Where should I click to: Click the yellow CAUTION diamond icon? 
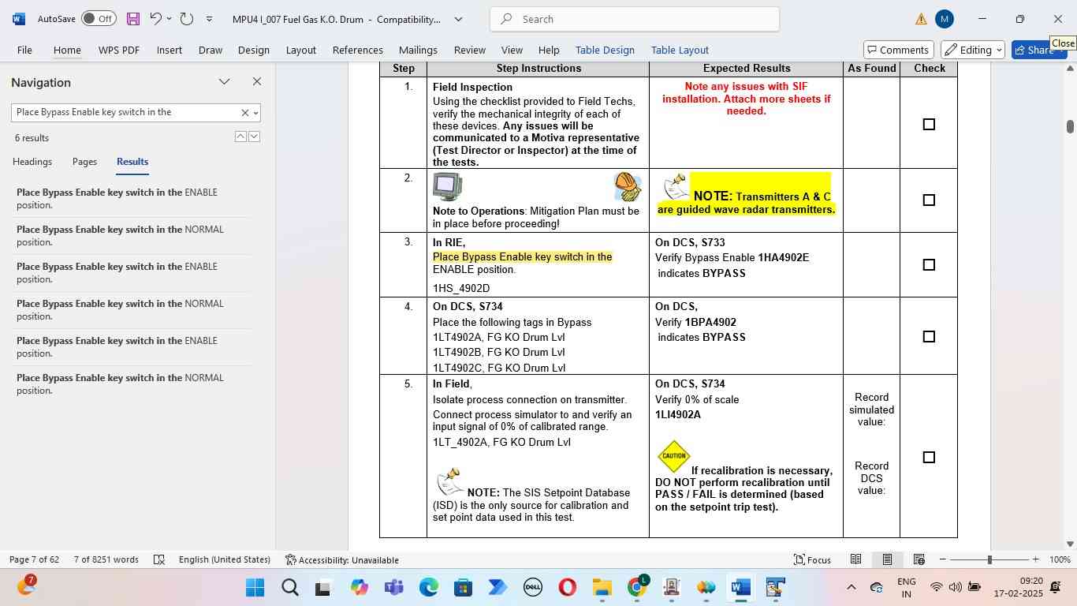(x=674, y=456)
